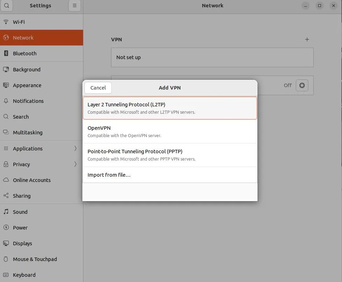Go to Sharing label in sidebar
Image resolution: width=342 pixels, height=282 pixels.
pyautogui.click(x=22, y=196)
